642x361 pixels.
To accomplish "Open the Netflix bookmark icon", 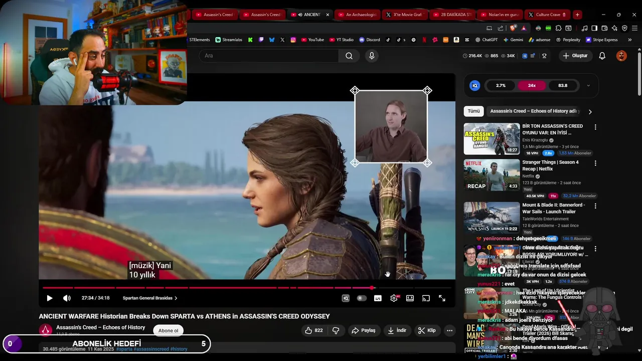I will 424,40.
